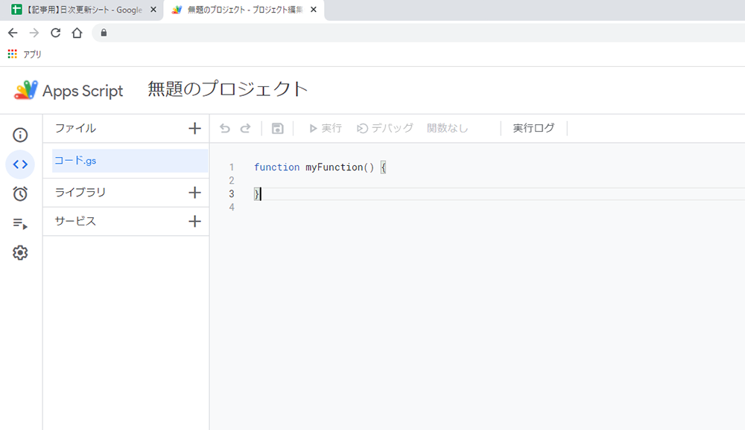745x430 pixels.
Task: Go back with browser back arrow
Action: tap(13, 33)
